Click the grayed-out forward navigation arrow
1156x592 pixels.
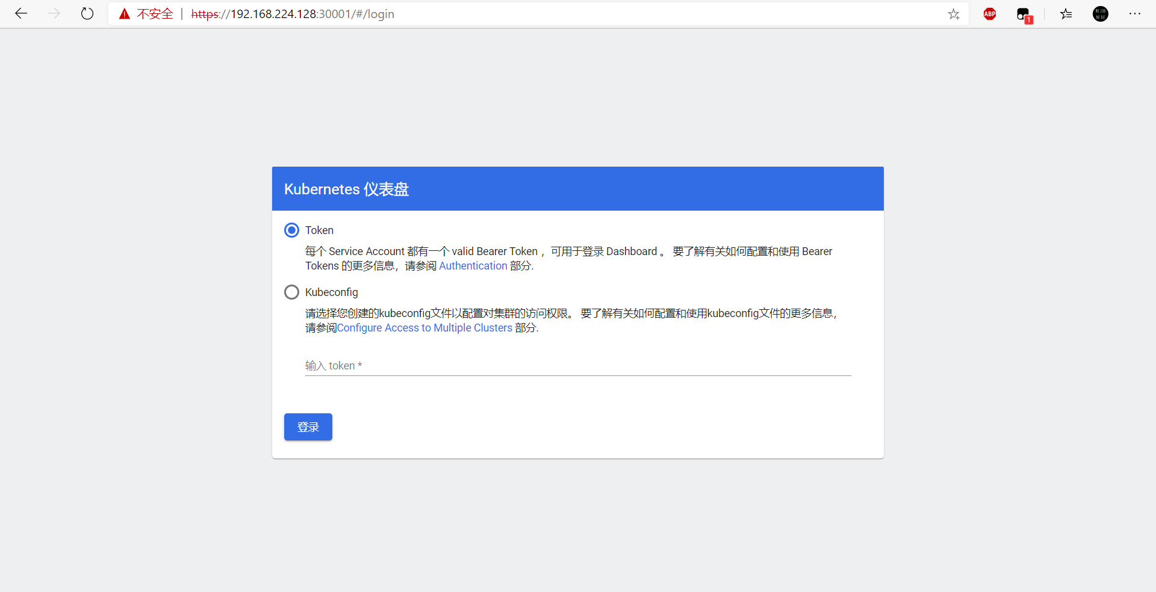click(54, 13)
